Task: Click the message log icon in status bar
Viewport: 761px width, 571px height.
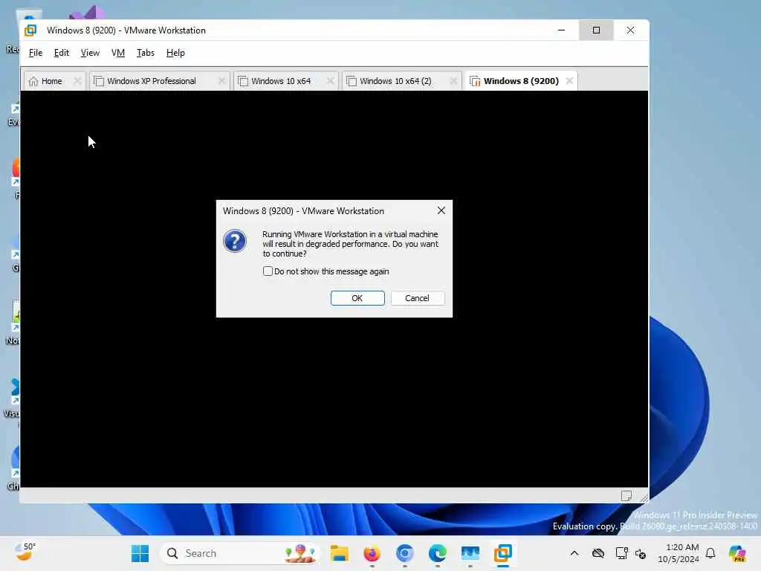Action: click(626, 496)
